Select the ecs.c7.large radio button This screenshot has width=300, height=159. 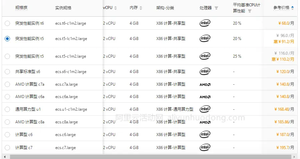(7, 148)
